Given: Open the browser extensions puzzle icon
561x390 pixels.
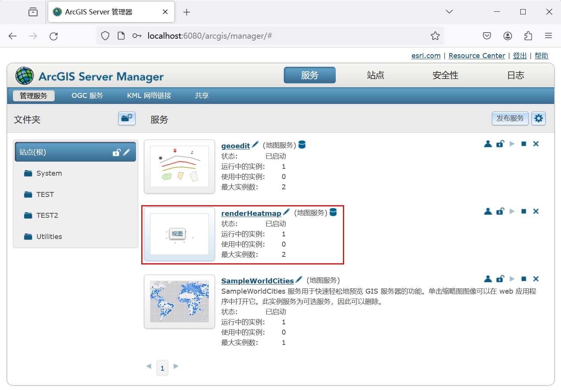Looking at the screenshot, I should pos(528,36).
